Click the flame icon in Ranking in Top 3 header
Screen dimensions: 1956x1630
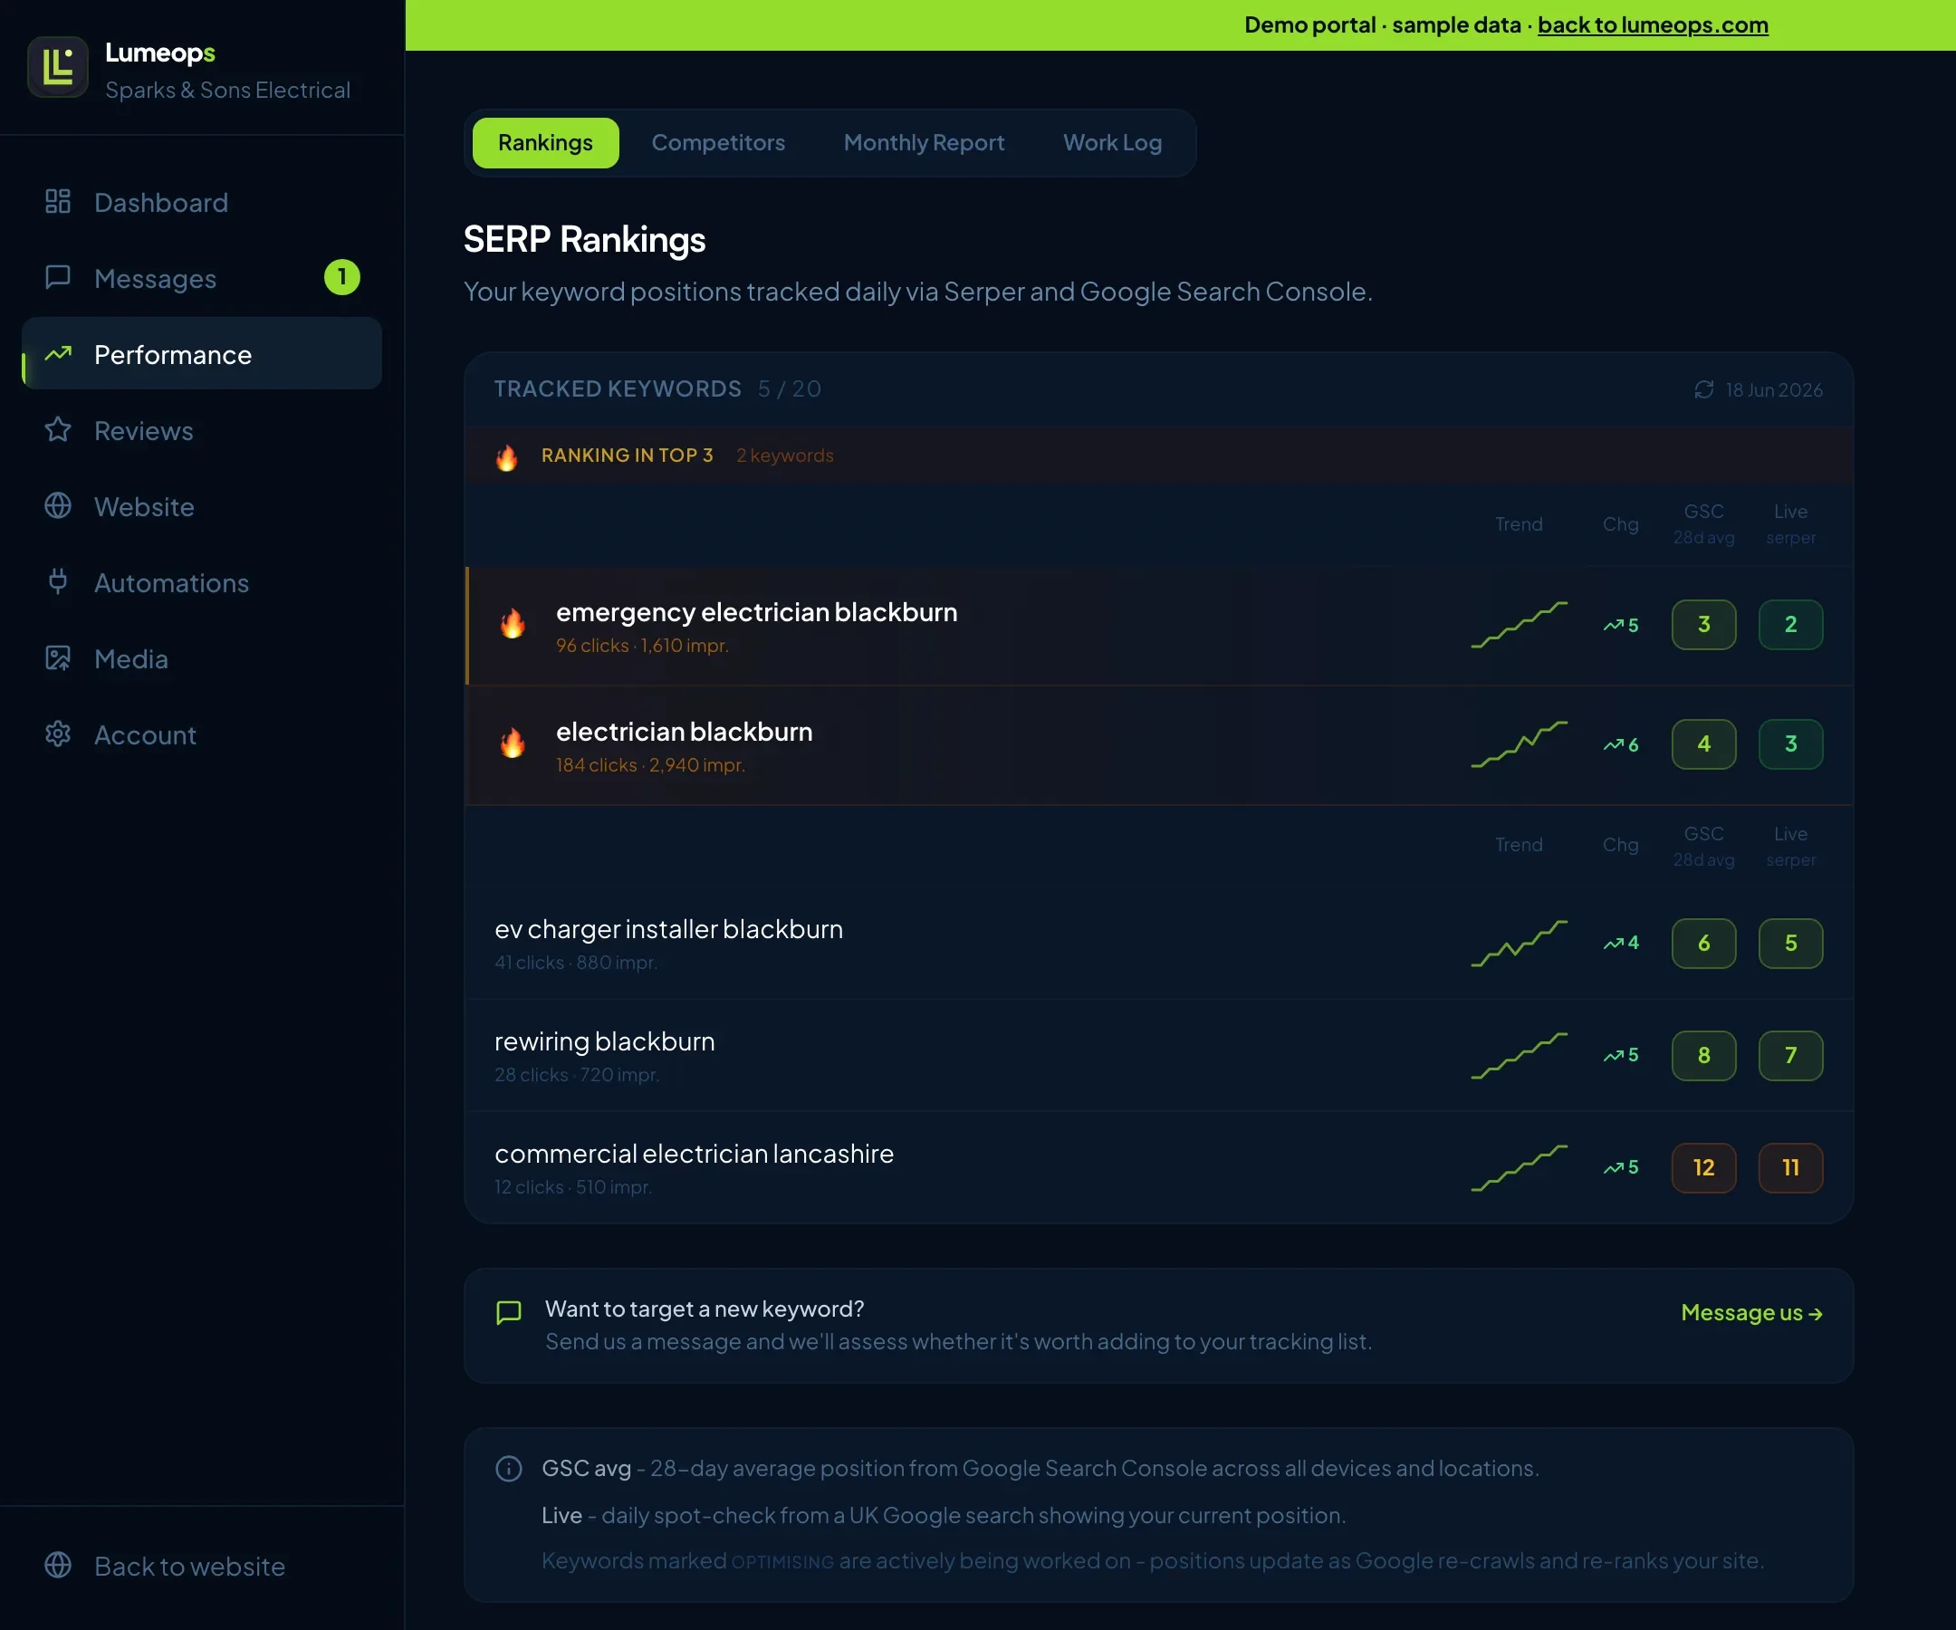(507, 456)
